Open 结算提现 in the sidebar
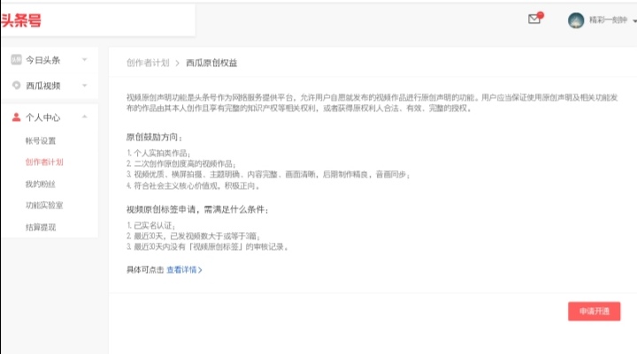Screen dimensions: 637x354 [x=41, y=227]
